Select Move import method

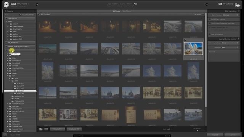point(129,4)
